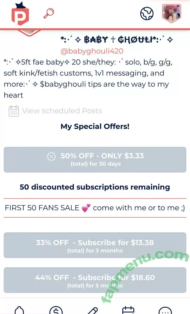Viewport: 190px width, 314px height.
Task: Open search with the magnifying glass icon
Action: pos(48,14)
